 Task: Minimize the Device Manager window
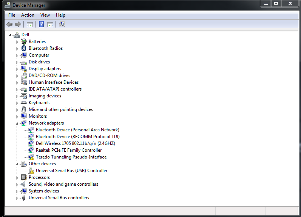tap(265, 4)
